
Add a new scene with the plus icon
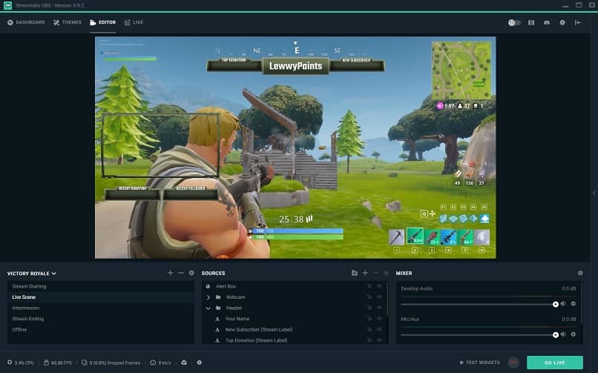170,273
